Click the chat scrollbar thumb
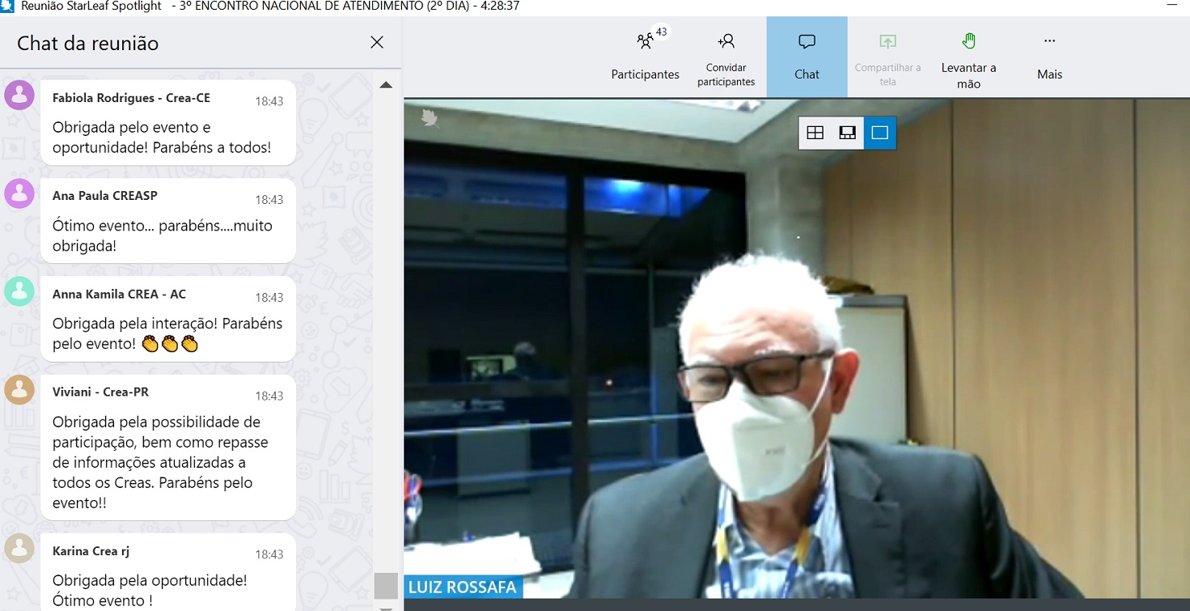 (386, 584)
